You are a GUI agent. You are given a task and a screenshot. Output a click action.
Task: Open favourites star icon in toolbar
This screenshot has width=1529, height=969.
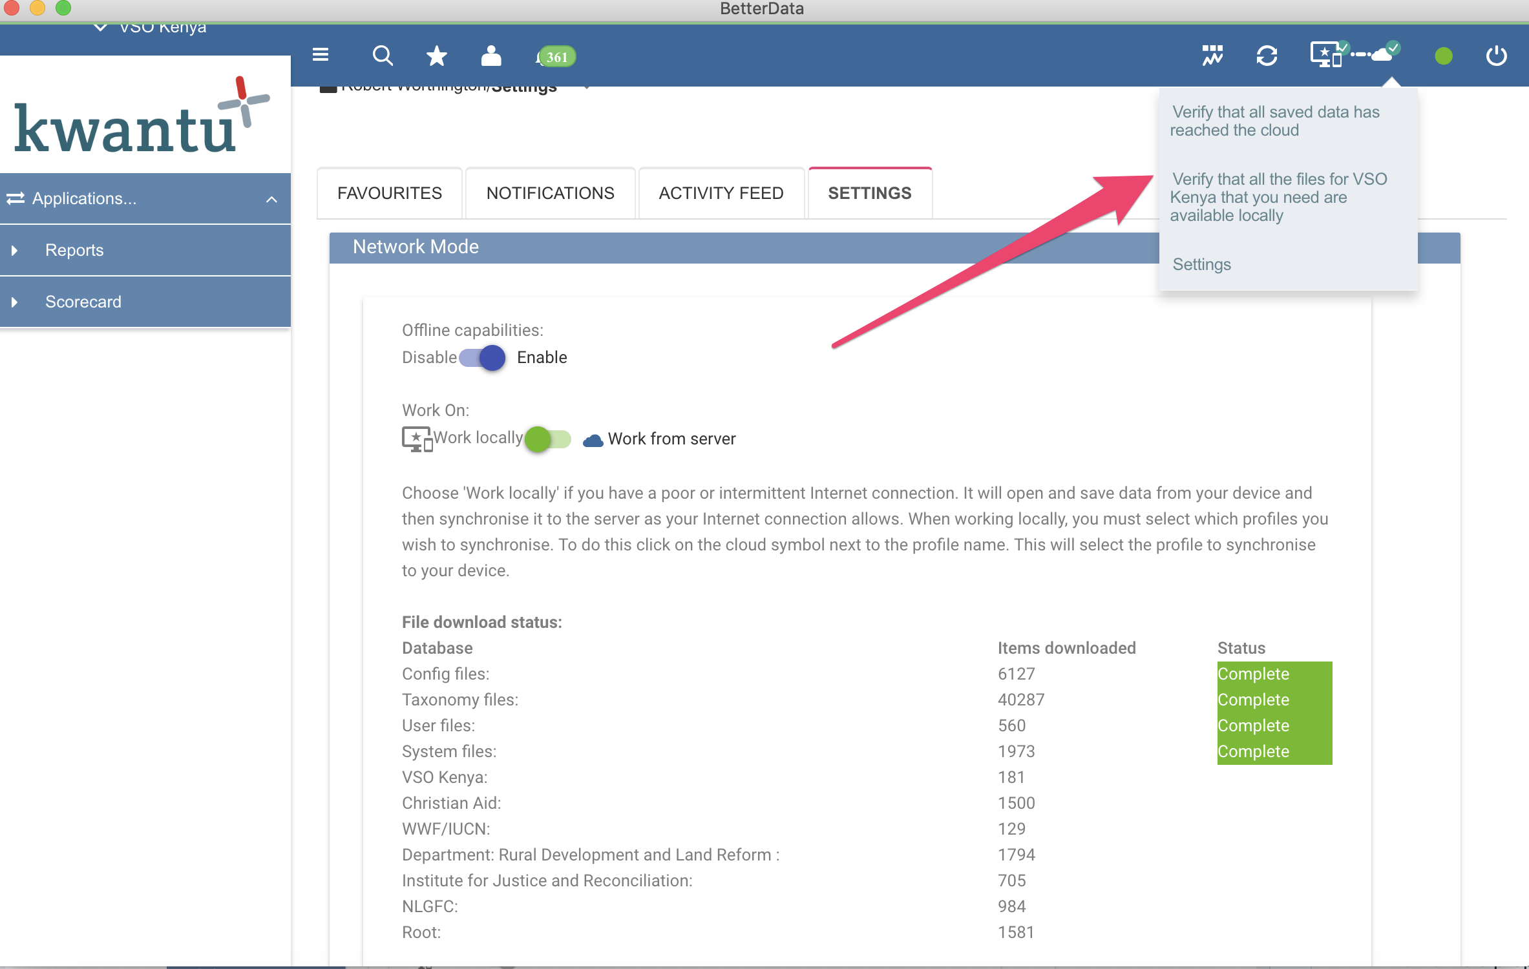point(437,56)
